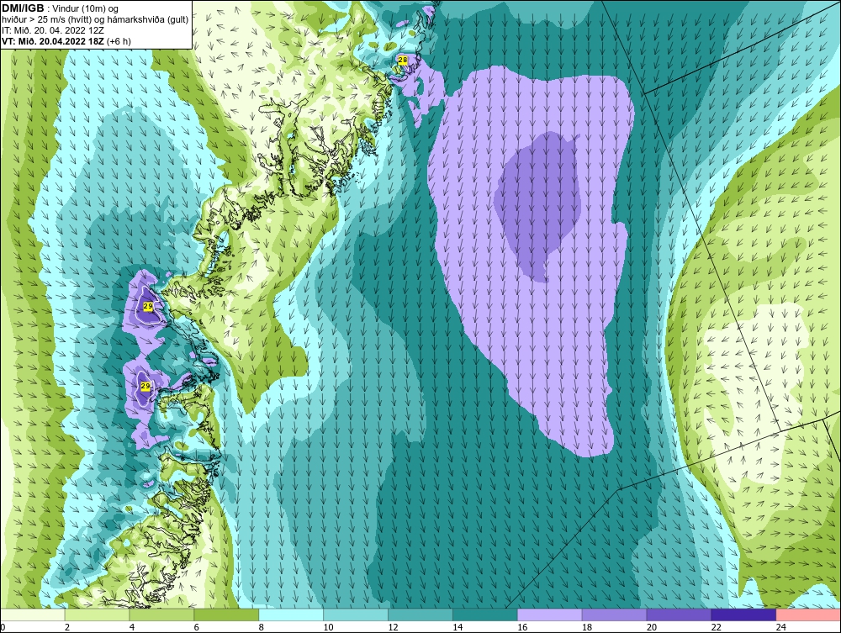
Task: Click the scale value "20"
Action: 652,627
